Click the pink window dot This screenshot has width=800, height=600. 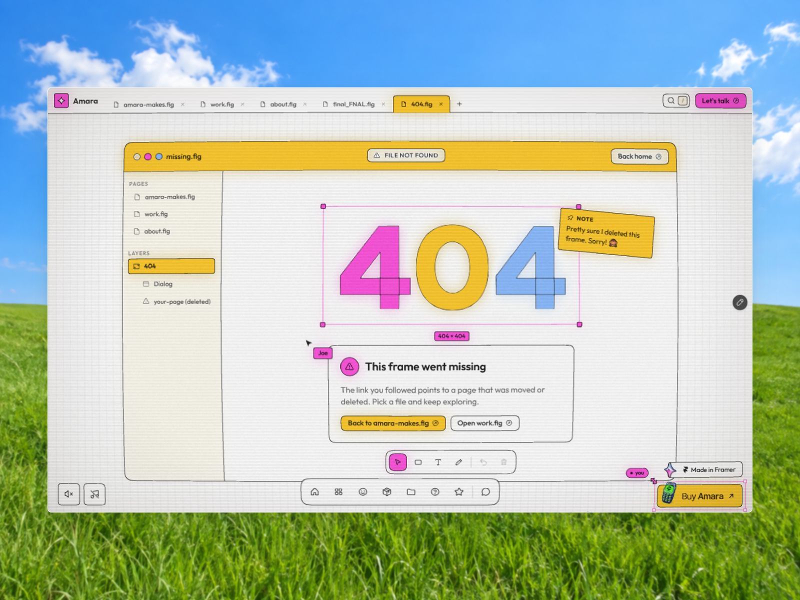tap(148, 156)
